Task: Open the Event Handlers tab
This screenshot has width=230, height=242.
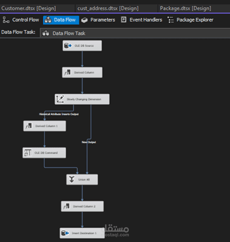Action: [x=141, y=20]
